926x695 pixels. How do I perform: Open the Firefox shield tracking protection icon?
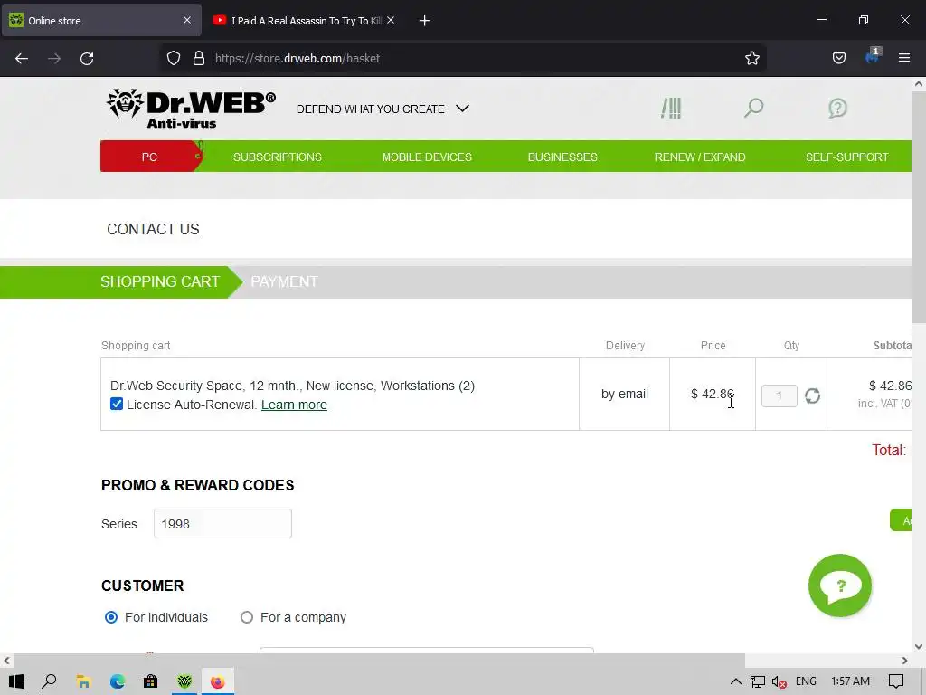tap(173, 58)
